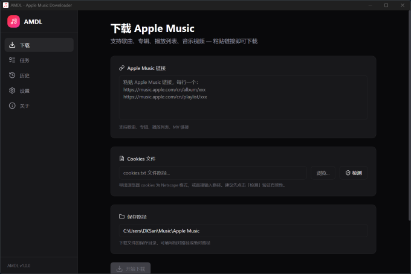
Task: Click the AMDL title in the sidebar
Action: 33,22
